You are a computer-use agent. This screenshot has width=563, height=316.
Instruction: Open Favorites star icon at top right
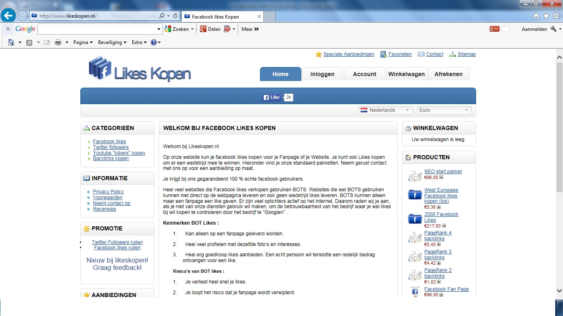coord(546,16)
